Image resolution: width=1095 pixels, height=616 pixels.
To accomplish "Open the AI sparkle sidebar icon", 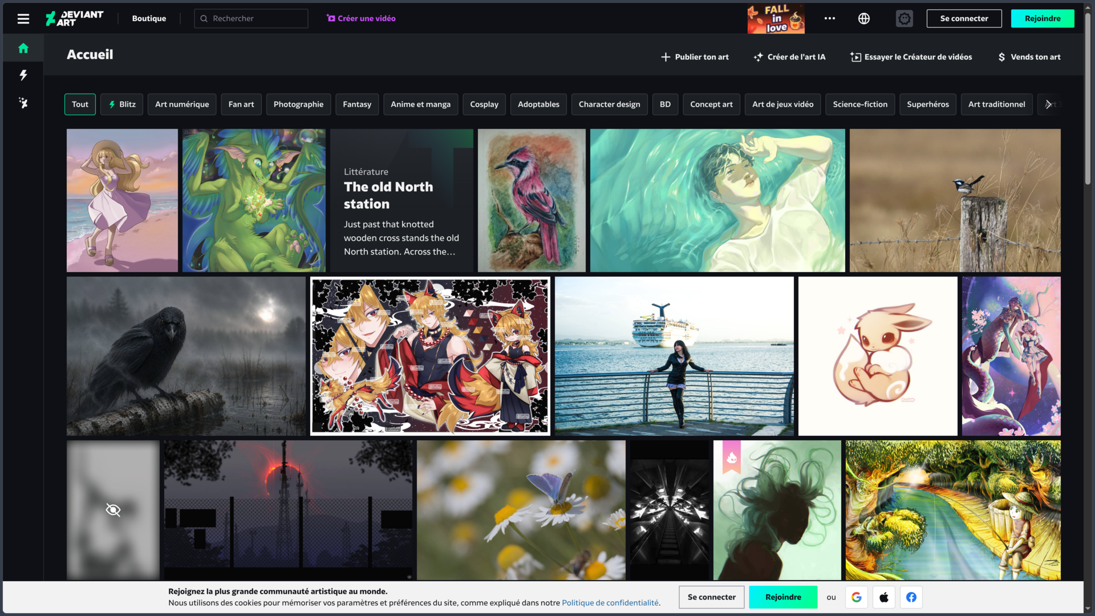I will pos(23,103).
